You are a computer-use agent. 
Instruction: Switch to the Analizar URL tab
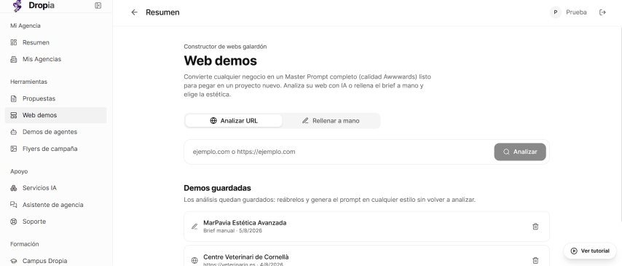[x=234, y=121]
